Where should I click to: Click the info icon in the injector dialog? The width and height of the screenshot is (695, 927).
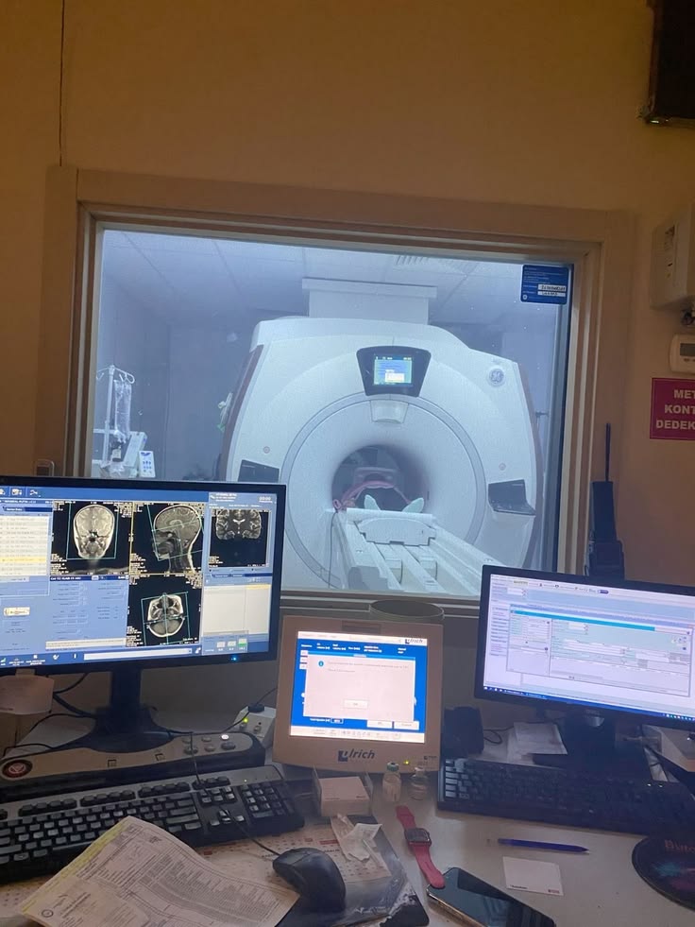(x=320, y=664)
